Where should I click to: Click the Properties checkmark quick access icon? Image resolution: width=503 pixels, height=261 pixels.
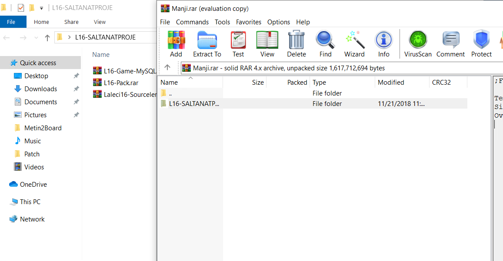coord(21,8)
